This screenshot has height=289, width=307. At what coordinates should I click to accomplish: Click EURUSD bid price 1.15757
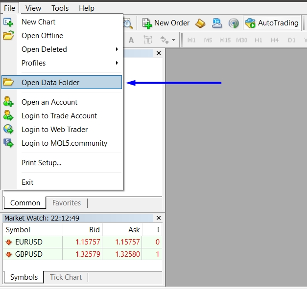pos(88,242)
